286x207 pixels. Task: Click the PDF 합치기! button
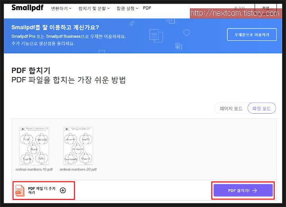[x=243, y=190]
